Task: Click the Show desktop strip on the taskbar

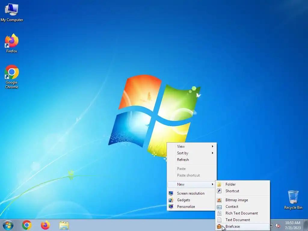Action: pyautogui.click(x=306, y=225)
